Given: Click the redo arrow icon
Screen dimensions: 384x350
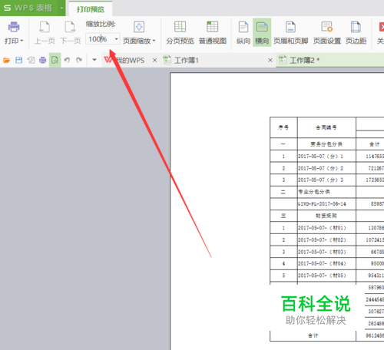Looking at the screenshot, I should click(x=79, y=61).
